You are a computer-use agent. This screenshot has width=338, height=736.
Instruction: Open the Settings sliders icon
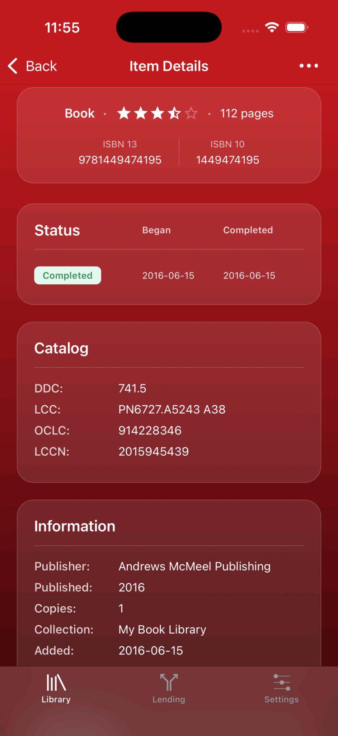click(281, 682)
